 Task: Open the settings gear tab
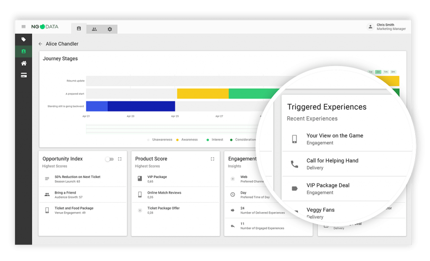(110, 29)
